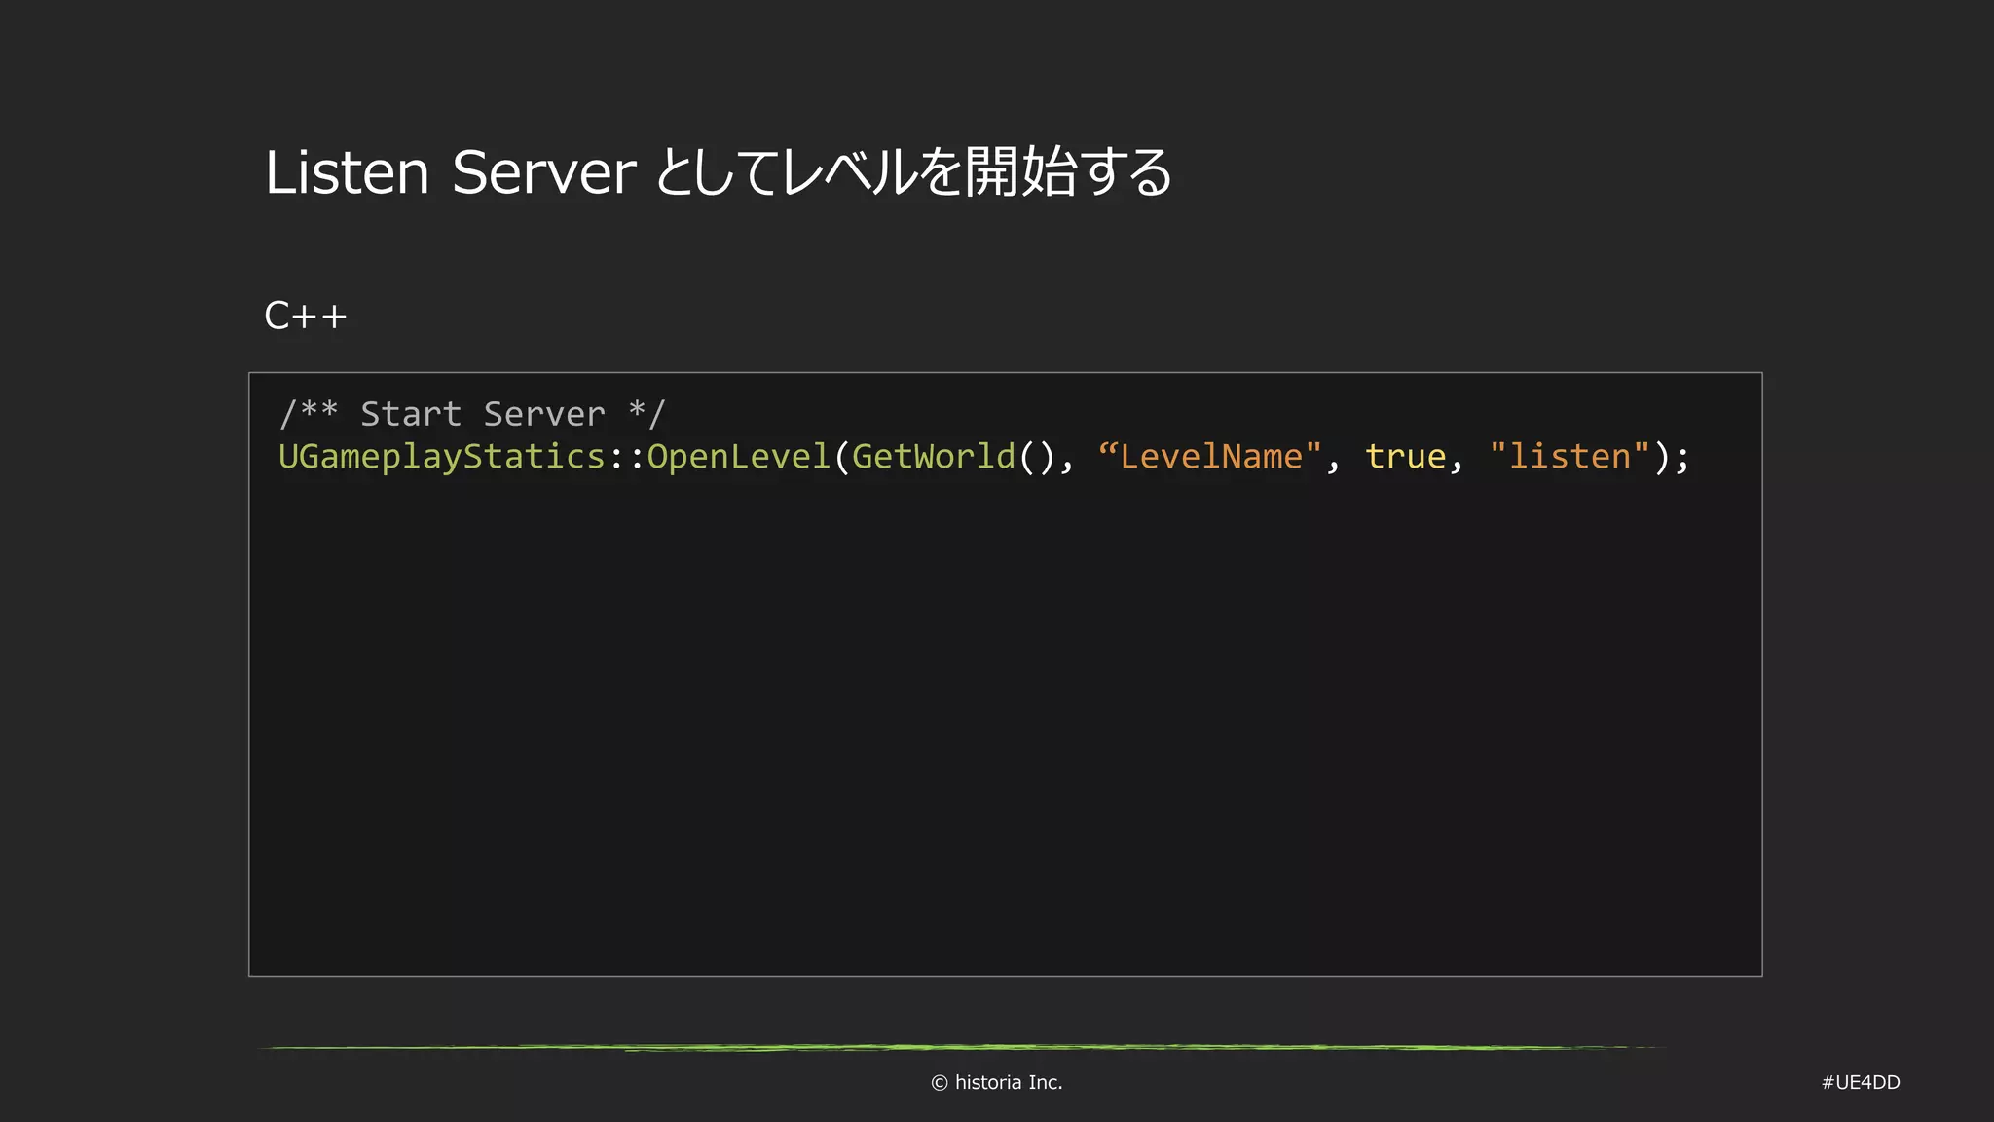Click 'OpenLevel' function name in the code
The height and width of the screenshot is (1122, 1994).
coord(739,457)
